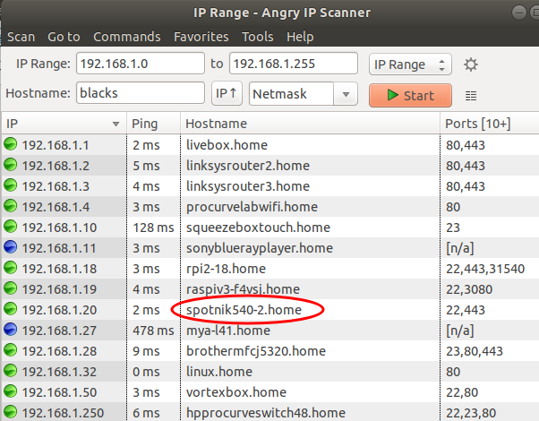
Task: Open the Scan menu
Action: [x=21, y=37]
